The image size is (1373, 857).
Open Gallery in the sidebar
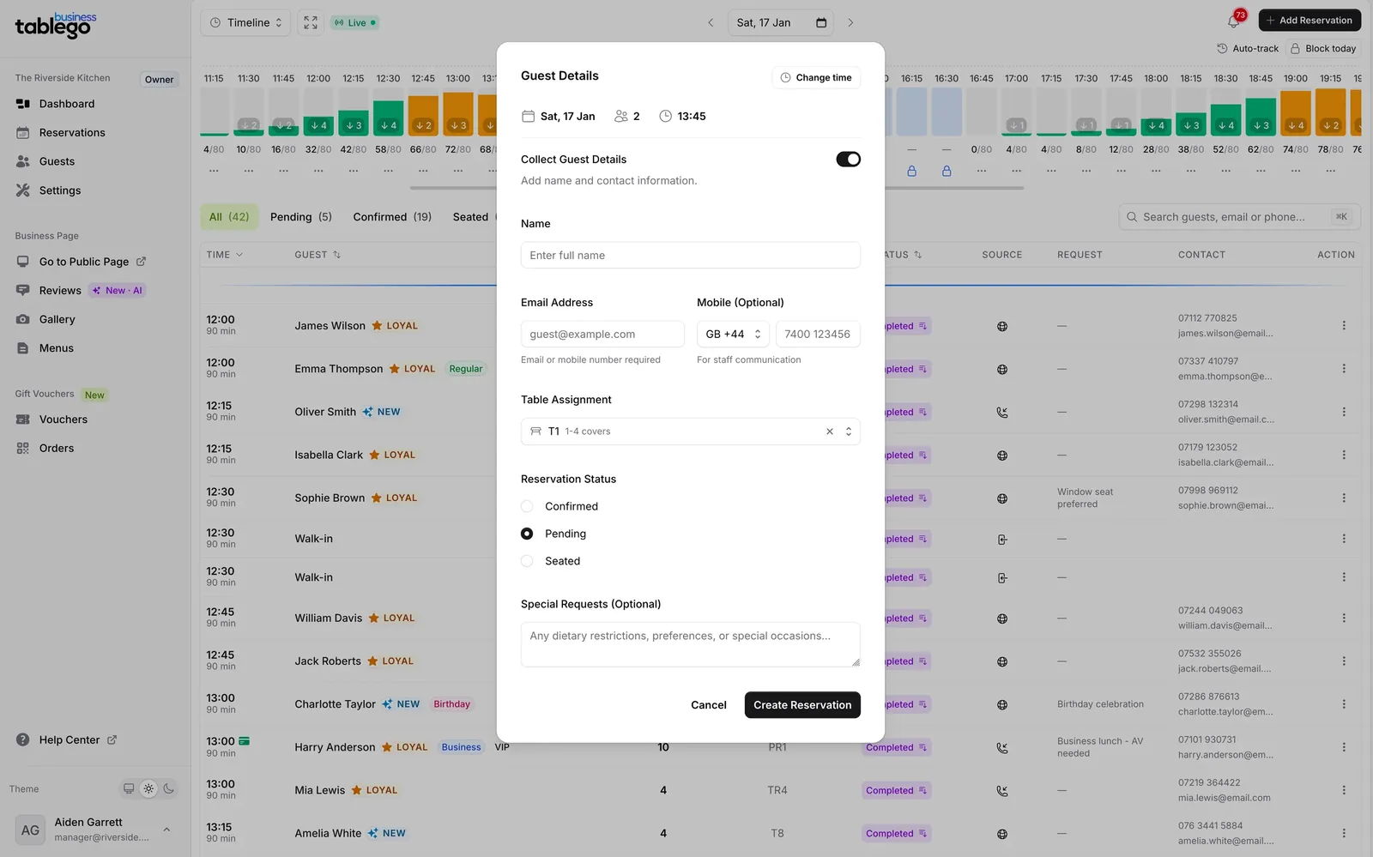point(57,319)
